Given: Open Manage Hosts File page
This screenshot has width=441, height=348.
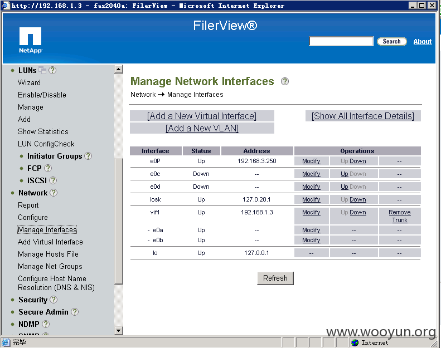Looking at the screenshot, I should 48,254.
